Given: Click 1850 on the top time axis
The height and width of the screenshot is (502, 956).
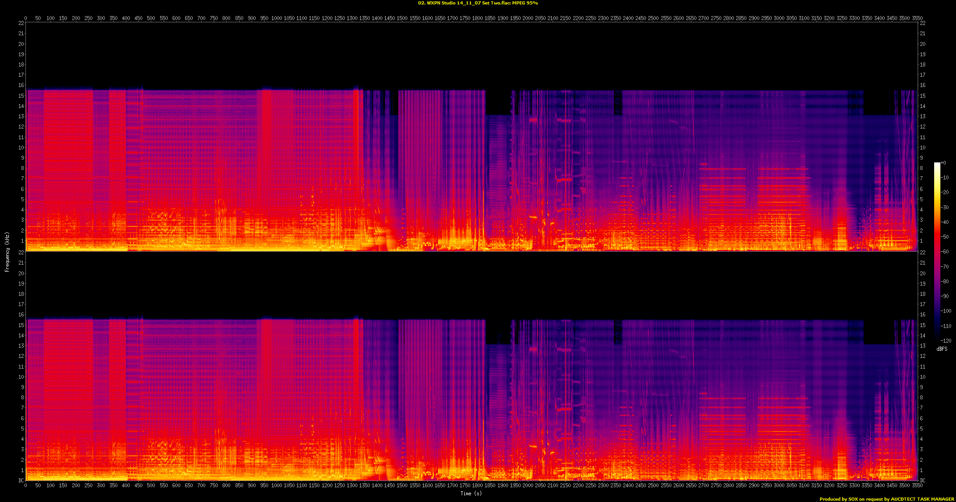Looking at the screenshot, I should click(490, 18).
